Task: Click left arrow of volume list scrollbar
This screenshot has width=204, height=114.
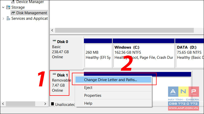Action: 52,30
